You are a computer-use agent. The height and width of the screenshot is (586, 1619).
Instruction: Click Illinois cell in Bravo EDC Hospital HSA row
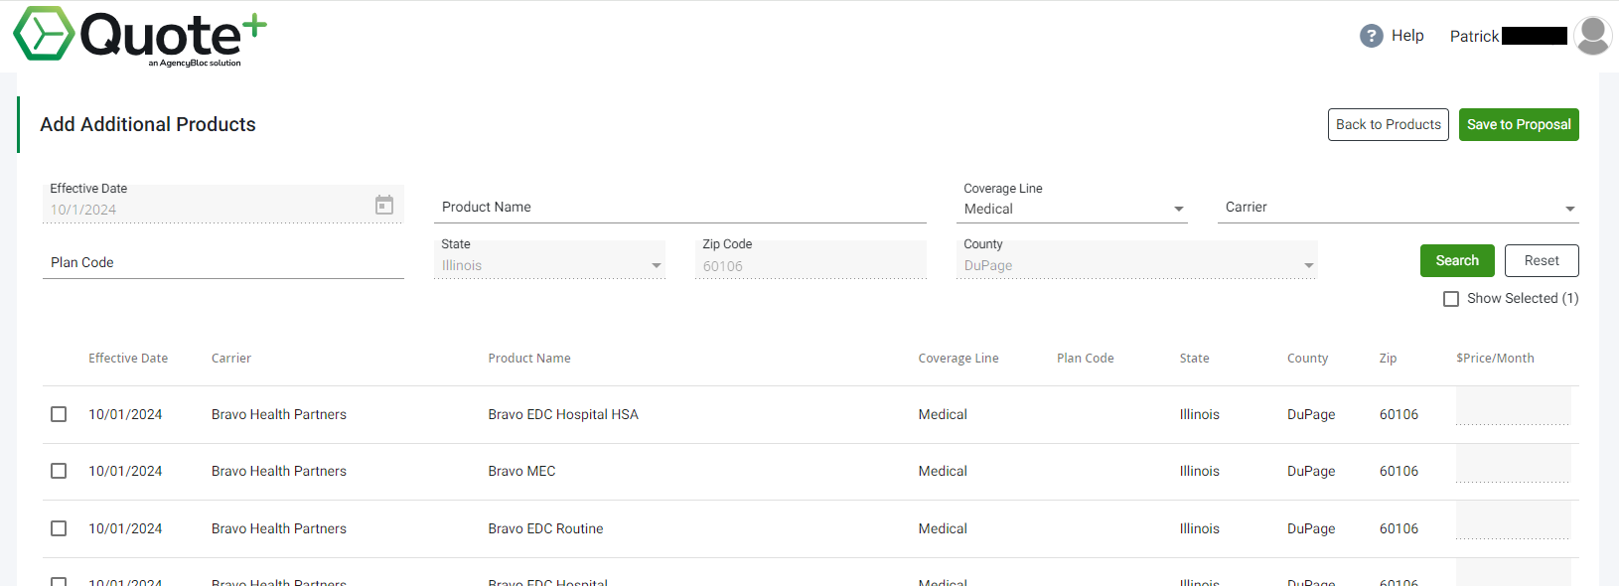click(1199, 414)
